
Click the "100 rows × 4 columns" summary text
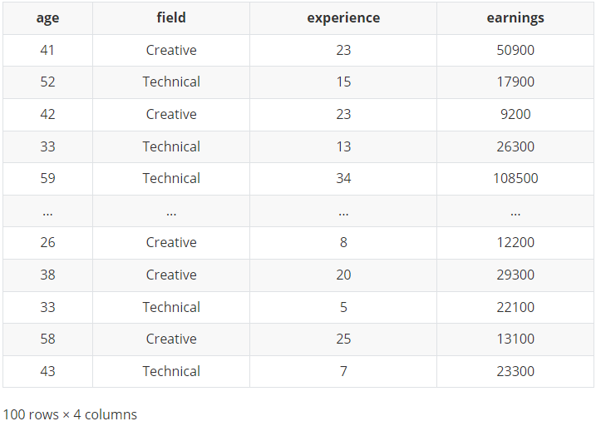tap(70, 414)
